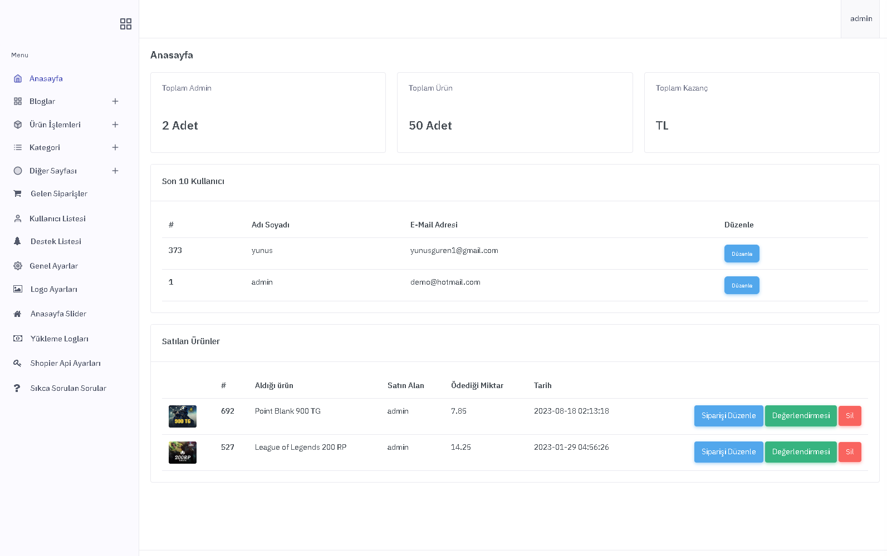Click the bell icon beside Destek Listesi
887x556 pixels.
17,241
